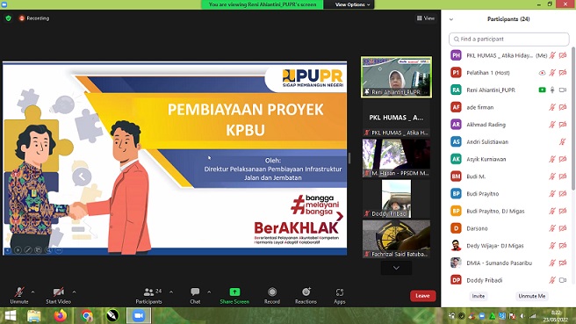Click Reni Ahiantini_PUPR video thumbnail
The image size is (576, 324).
pos(396,76)
